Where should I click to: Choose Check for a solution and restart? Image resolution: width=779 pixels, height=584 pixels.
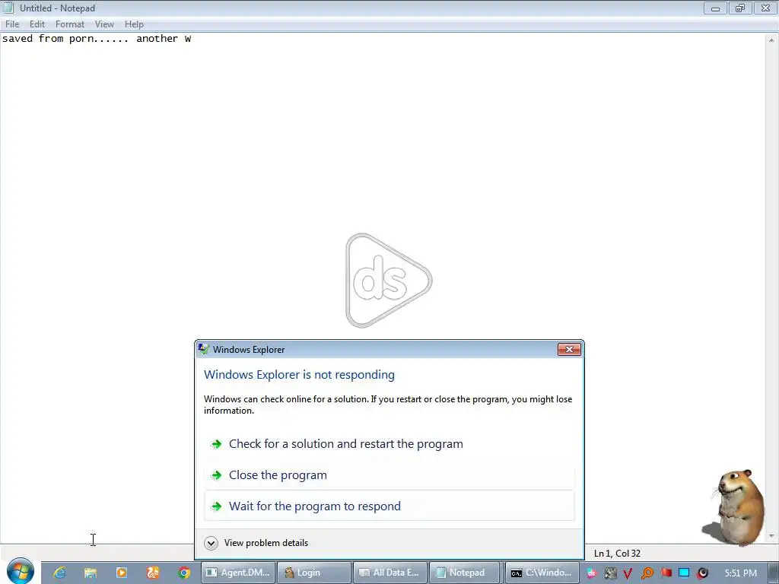click(389, 444)
